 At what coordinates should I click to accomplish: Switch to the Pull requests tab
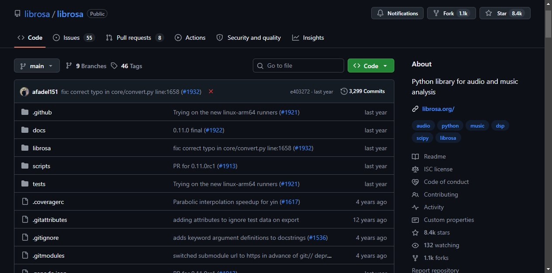pos(135,38)
